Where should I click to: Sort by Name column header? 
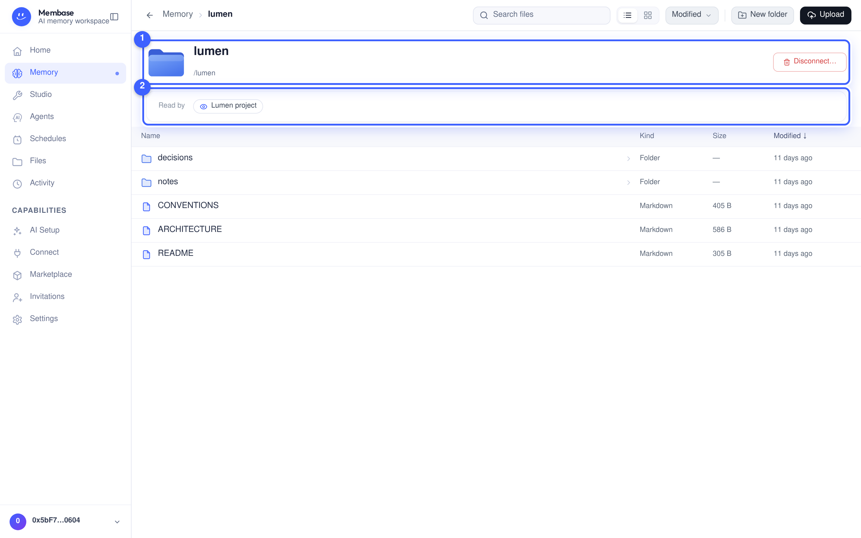150,136
